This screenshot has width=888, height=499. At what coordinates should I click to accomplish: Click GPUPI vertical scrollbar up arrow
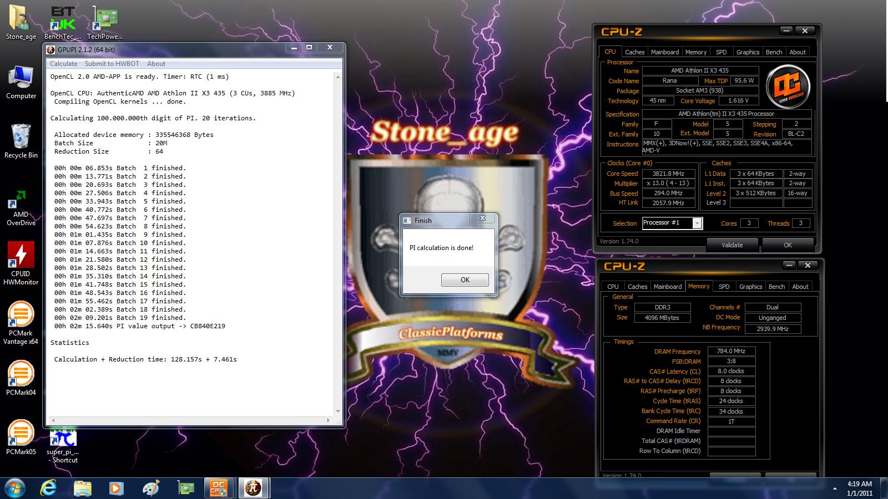[338, 77]
